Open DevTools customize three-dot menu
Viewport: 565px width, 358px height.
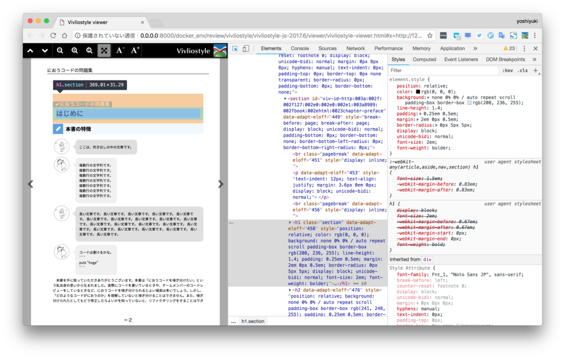[x=524, y=48]
